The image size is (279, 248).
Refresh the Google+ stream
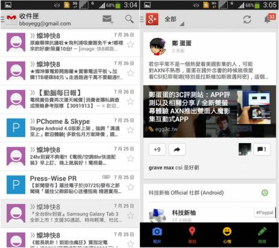247,19
